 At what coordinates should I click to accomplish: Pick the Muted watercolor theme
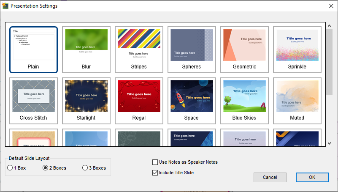[297, 101]
